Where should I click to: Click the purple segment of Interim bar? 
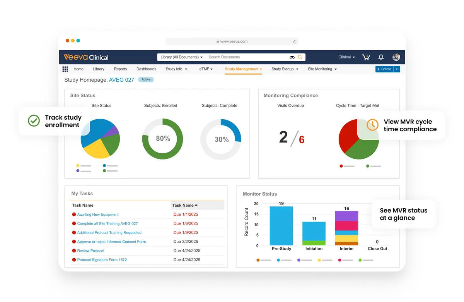click(346, 216)
